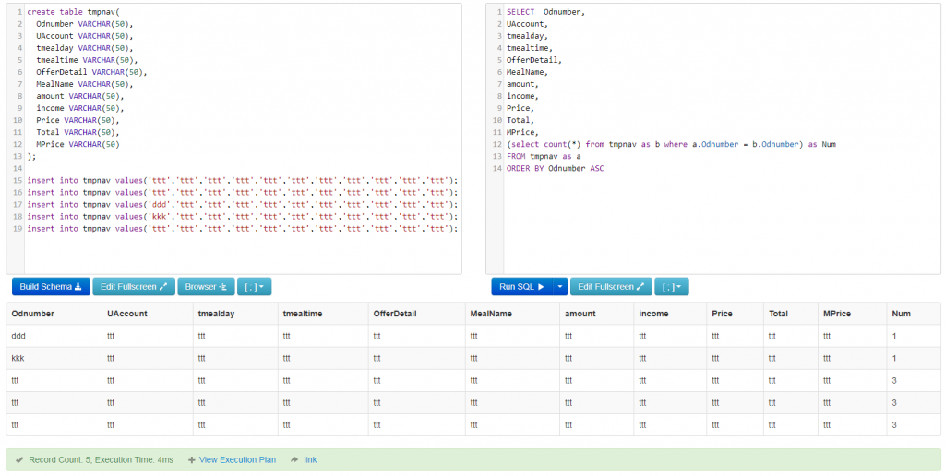Screen dimensions: 945x476
Task: Click the Record Count status text
Action: [x=101, y=459]
